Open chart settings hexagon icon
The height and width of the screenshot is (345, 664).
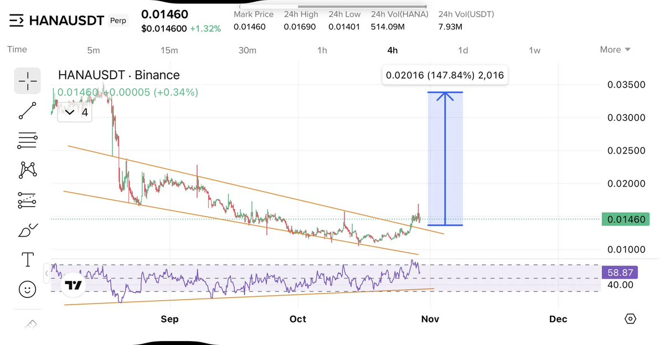(x=631, y=319)
